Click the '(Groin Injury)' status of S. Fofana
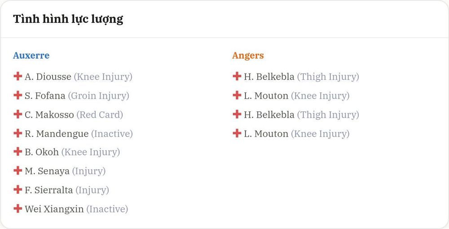 tap(98, 96)
